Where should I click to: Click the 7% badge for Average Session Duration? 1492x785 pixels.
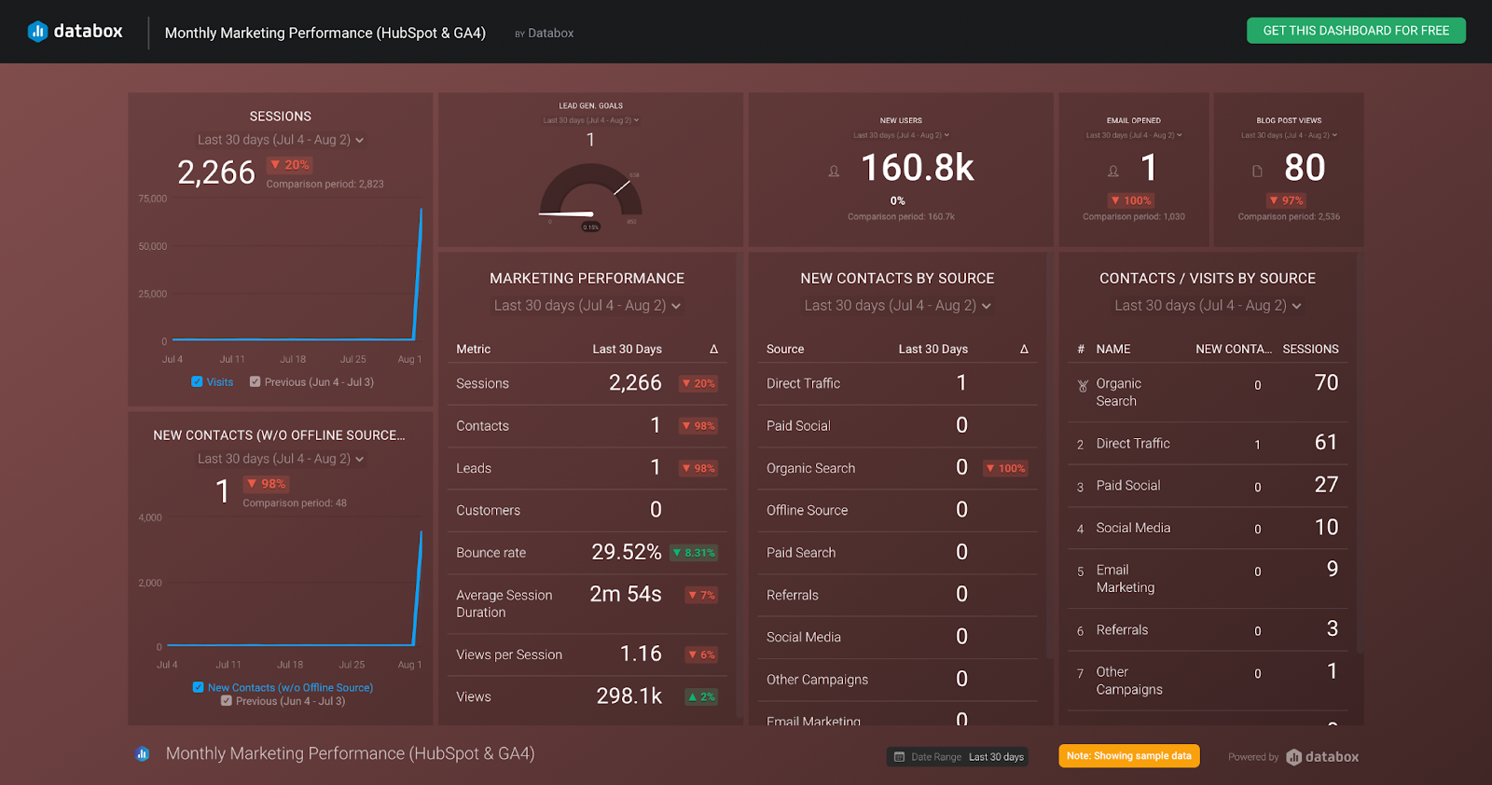tap(701, 595)
